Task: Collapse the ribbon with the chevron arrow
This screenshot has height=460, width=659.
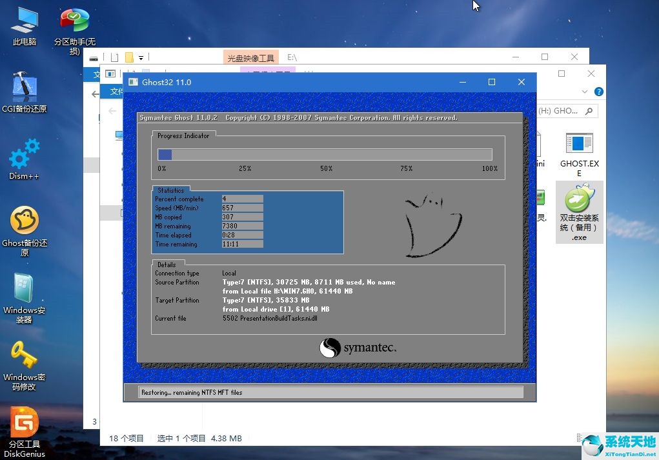Action: click(584, 91)
